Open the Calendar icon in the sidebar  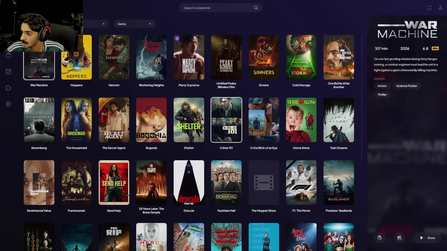[x=8, y=71]
